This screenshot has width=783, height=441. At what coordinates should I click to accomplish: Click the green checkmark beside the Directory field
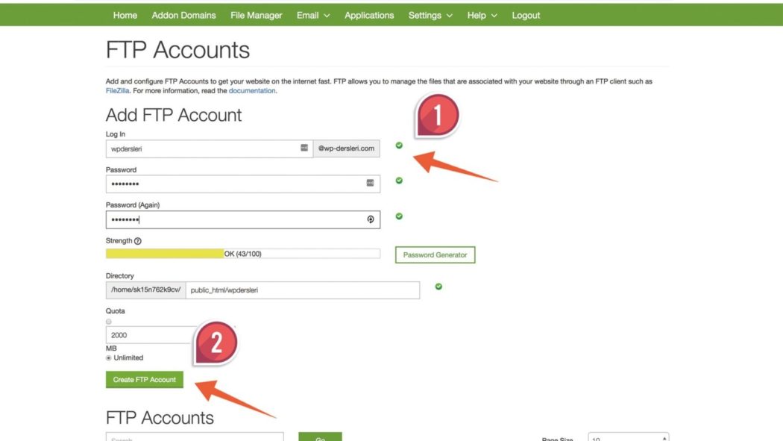438,287
